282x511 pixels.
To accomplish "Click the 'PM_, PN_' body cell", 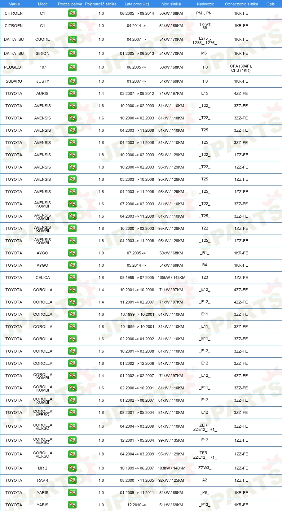I will point(205,13).
